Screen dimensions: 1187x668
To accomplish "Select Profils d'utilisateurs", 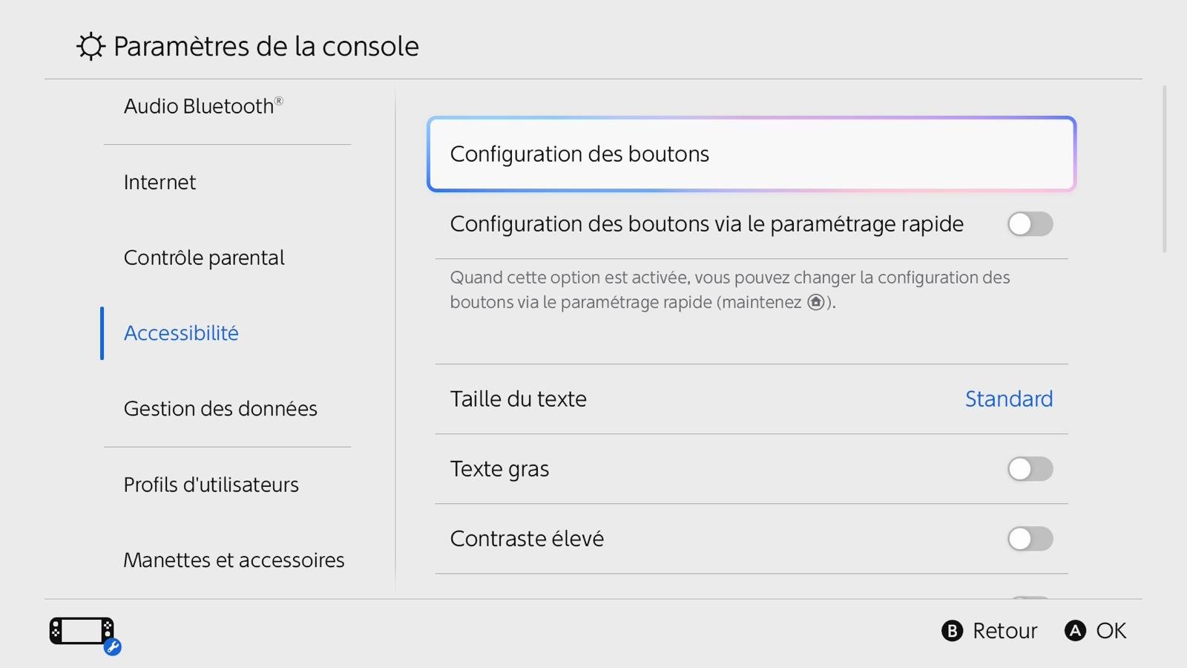I will point(211,484).
